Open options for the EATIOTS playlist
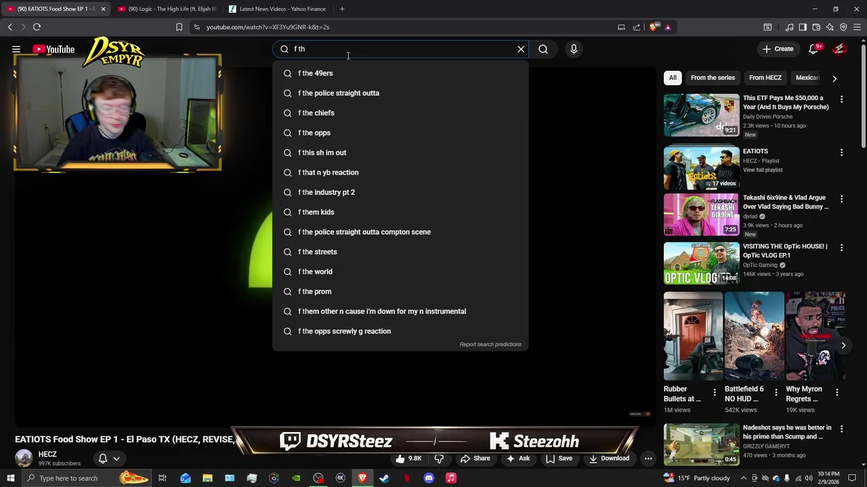The height and width of the screenshot is (487, 867). (841, 153)
